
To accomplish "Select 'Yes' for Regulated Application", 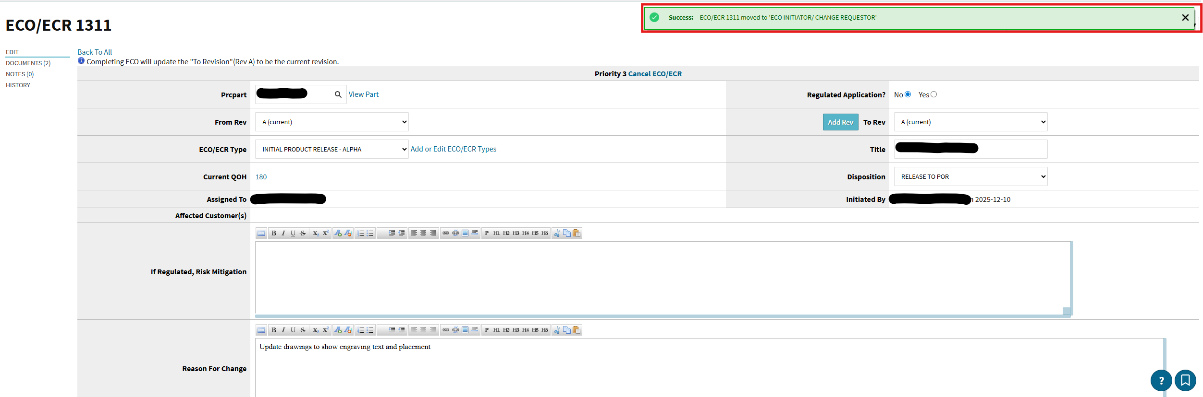I will point(933,94).
